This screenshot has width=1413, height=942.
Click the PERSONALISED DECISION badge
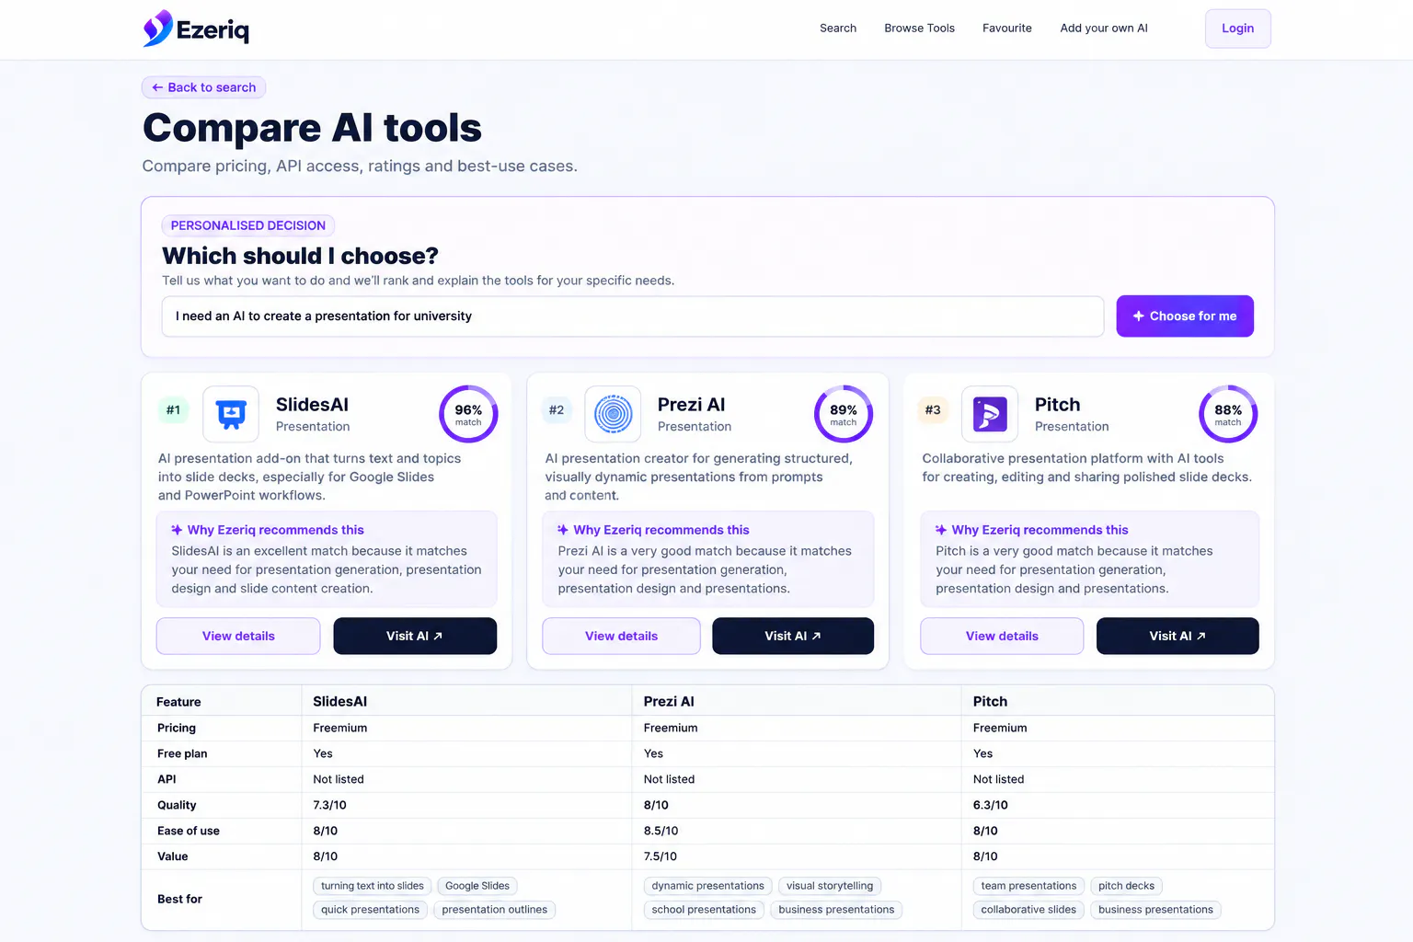248,225
